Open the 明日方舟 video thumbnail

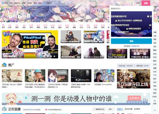point(71,36)
